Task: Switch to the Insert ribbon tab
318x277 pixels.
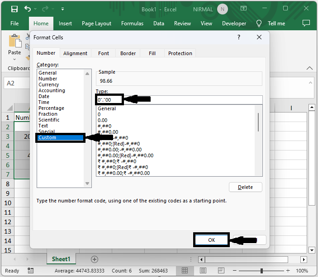Action: 65,23
